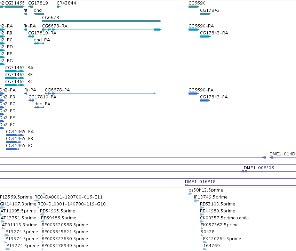Click the CG6678-RA transcript label
This screenshot has width=296, height=251.
tap(55, 26)
